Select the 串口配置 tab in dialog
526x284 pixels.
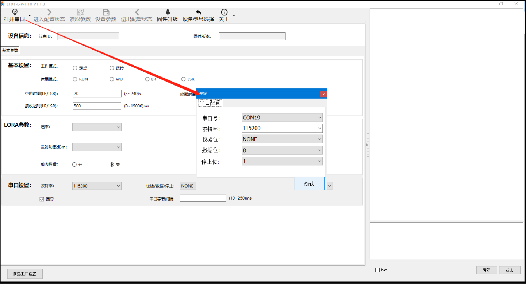point(210,103)
